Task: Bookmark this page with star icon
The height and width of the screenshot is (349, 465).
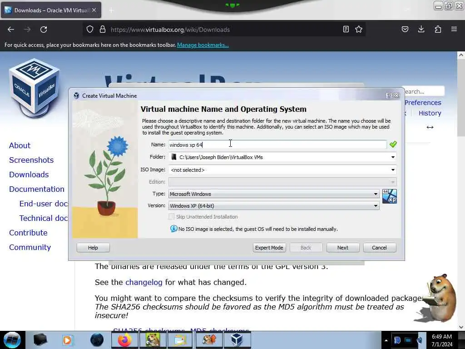Action: pos(359,30)
